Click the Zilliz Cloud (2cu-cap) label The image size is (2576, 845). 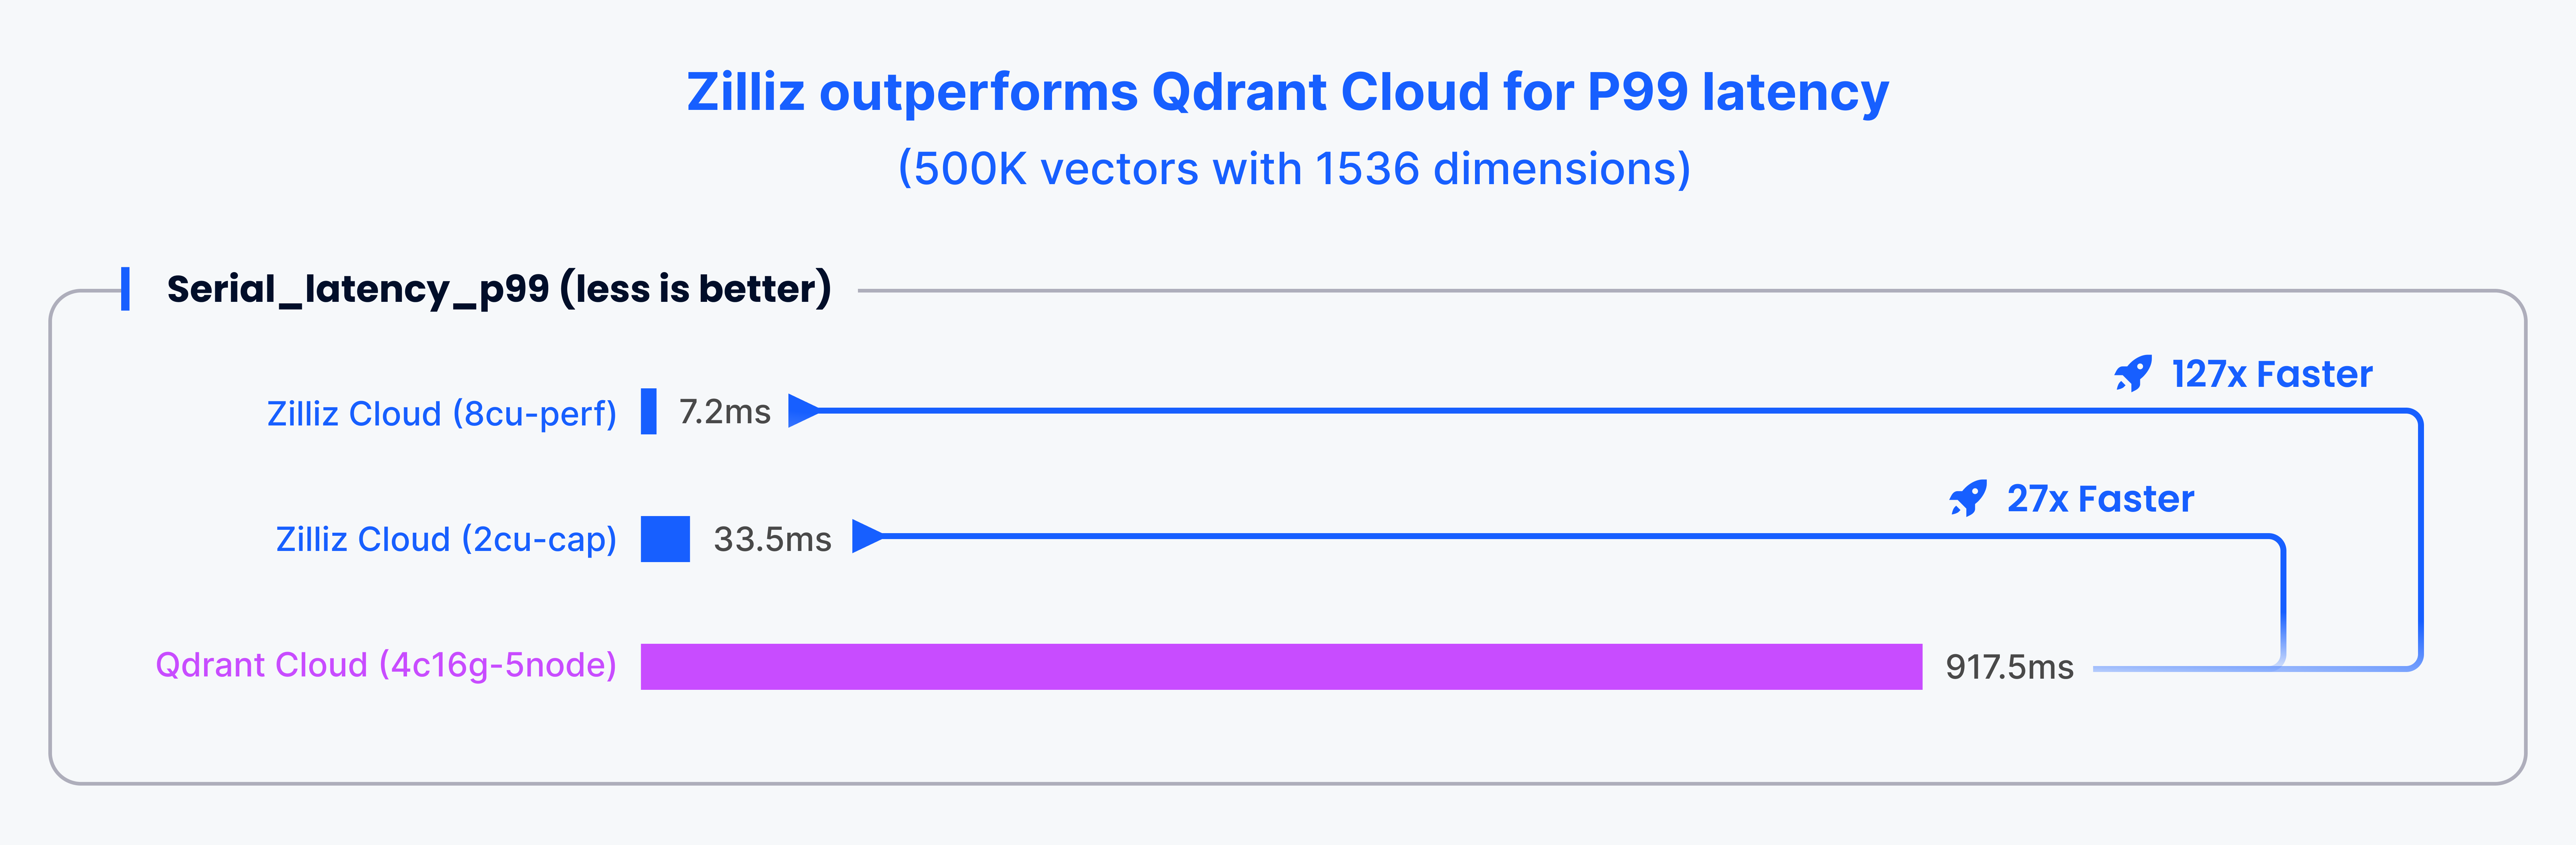tap(446, 539)
